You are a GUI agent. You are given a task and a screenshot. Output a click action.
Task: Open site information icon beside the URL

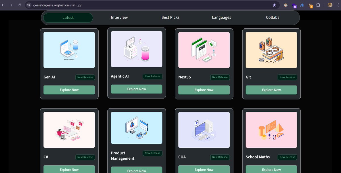[29, 5]
